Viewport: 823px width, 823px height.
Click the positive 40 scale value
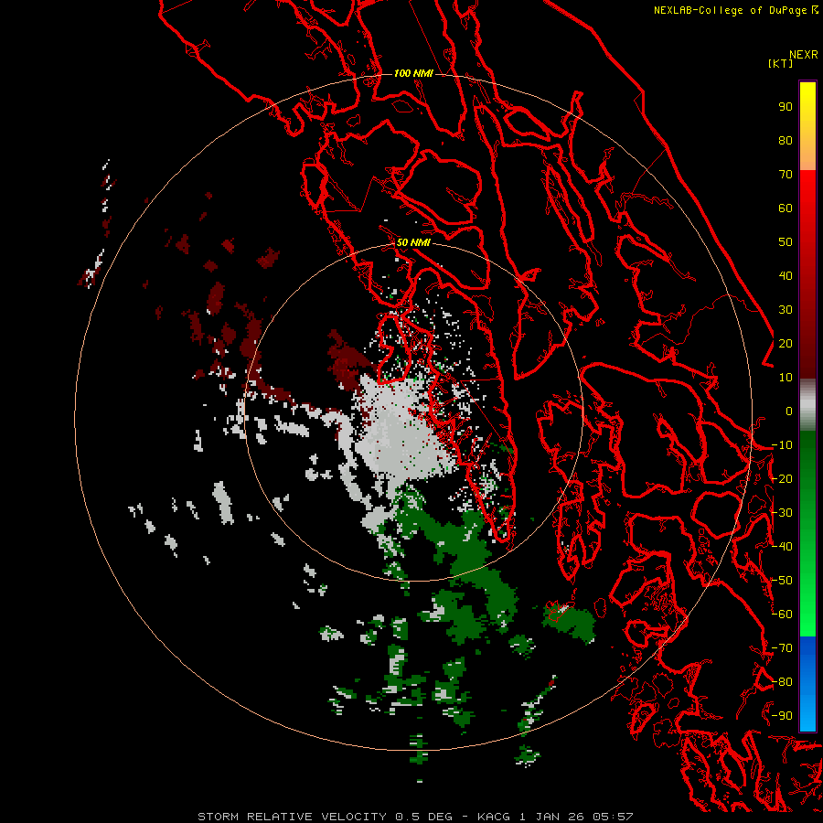(786, 275)
